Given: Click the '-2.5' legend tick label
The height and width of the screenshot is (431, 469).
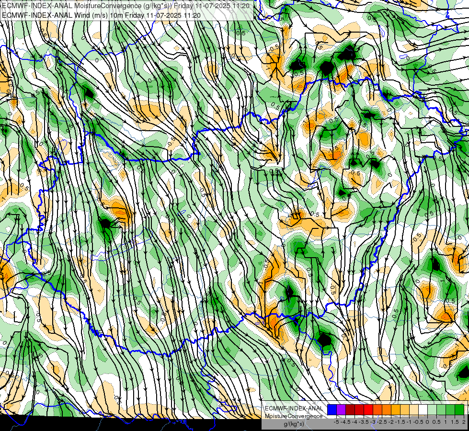Looking at the screenshot, I should click(382, 422).
